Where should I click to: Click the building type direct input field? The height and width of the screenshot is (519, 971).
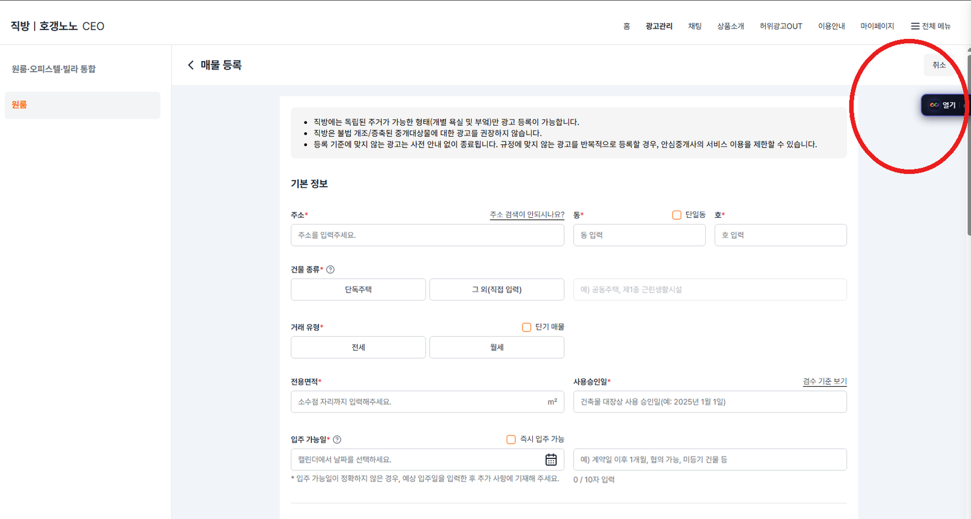pyautogui.click(x=710, y=290)
